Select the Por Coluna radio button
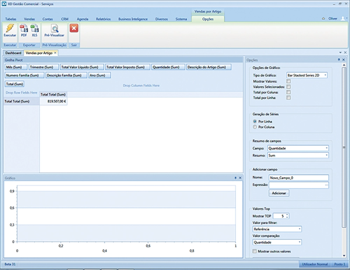This screenshot has height=270, width=350. (255, 127)
